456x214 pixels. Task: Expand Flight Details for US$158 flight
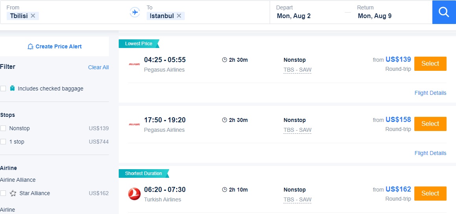pos(430,153)
